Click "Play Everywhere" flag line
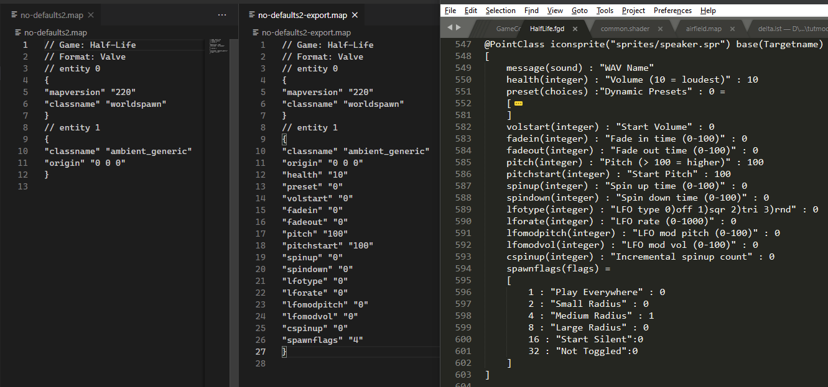 point(597,292)
